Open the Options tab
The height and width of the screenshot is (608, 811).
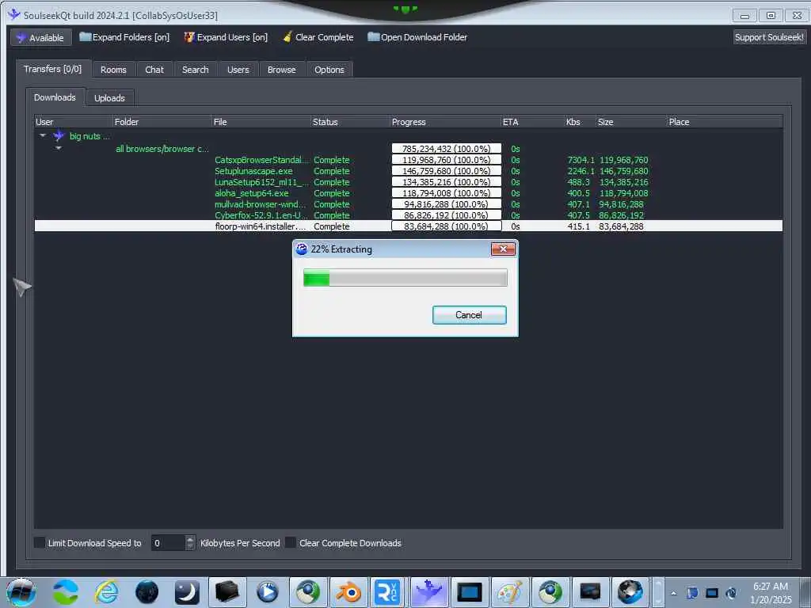coord(329,70)
